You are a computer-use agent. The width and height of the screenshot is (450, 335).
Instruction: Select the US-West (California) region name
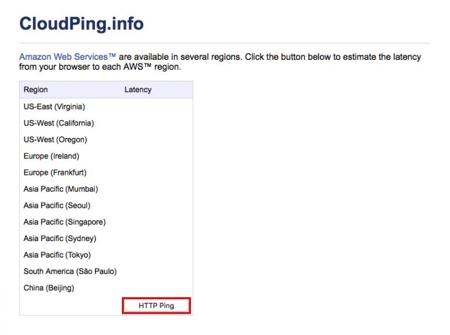click(59, 123)
